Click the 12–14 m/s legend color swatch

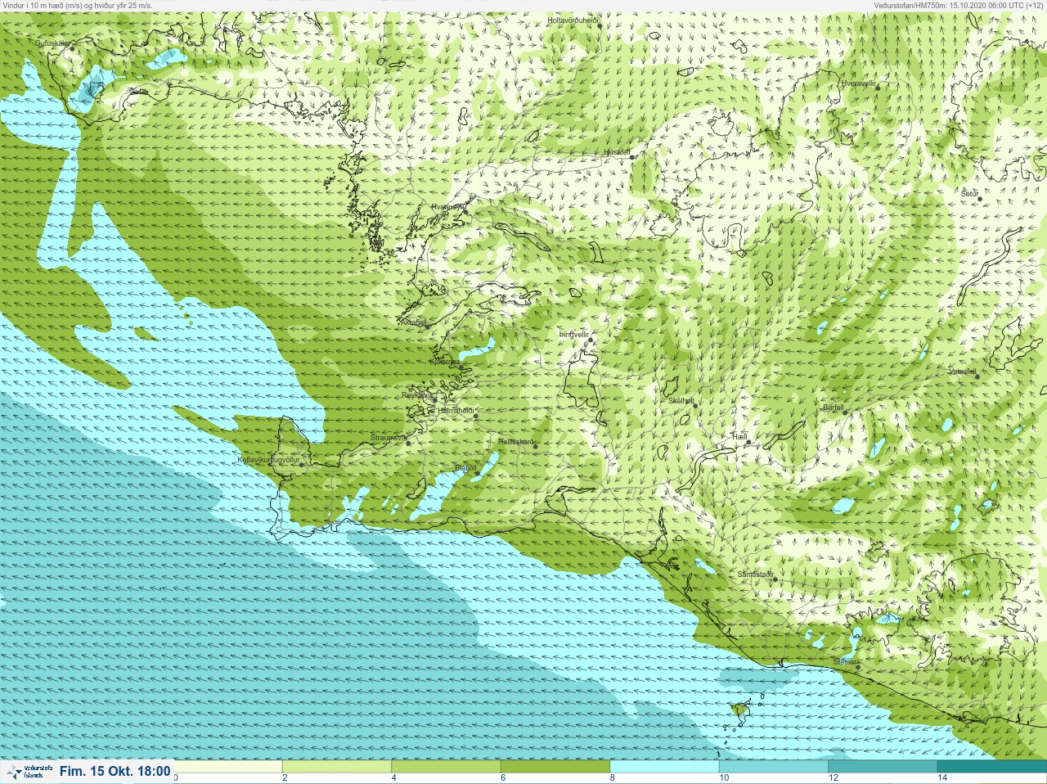pyautogui.click(x=882, y=767)
